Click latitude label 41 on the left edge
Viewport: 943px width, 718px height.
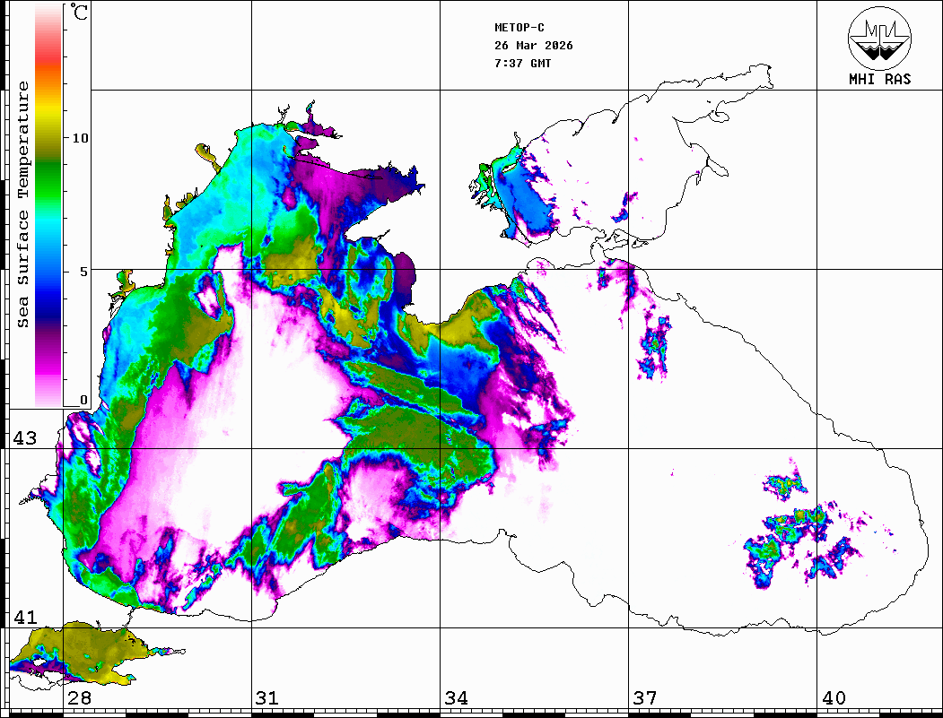tap(24, 618)
